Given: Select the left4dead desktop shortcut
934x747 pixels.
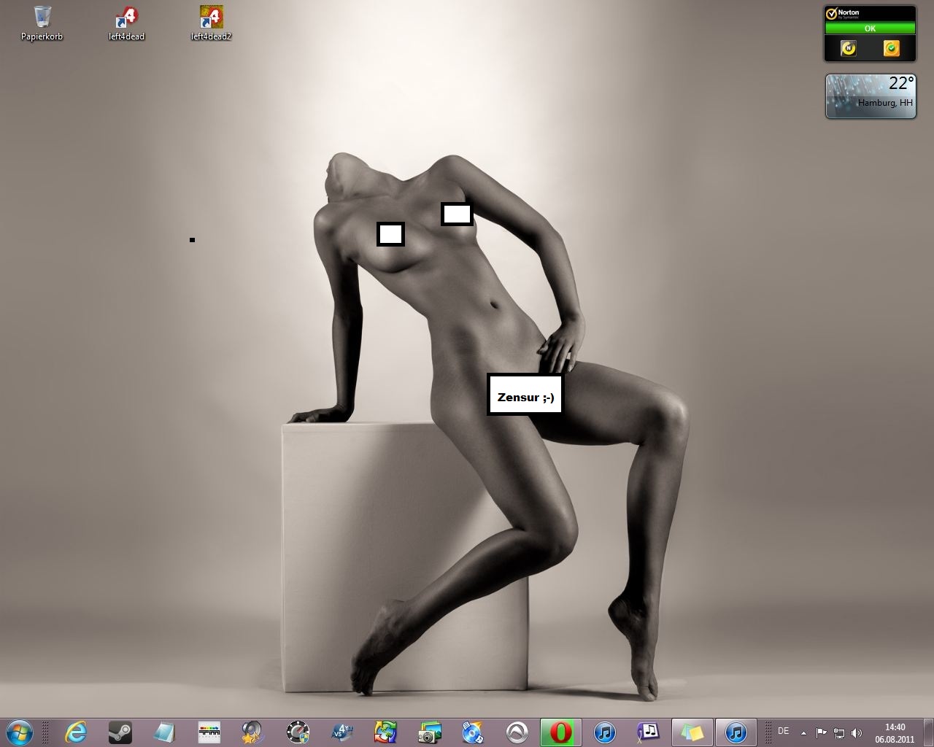Looking at the screenshot, I should tap(127, 23).
